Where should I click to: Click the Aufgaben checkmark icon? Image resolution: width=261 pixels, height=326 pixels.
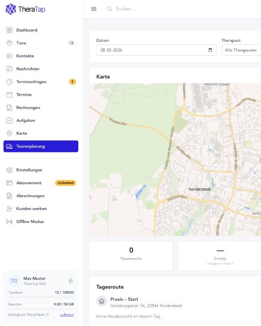point(9,121)
